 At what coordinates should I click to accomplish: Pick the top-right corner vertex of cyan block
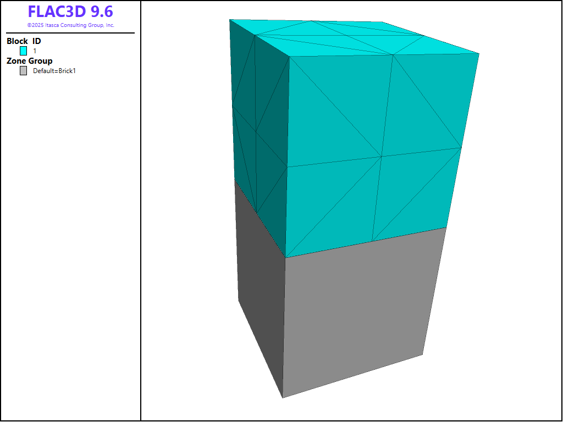tap(479, 54)
